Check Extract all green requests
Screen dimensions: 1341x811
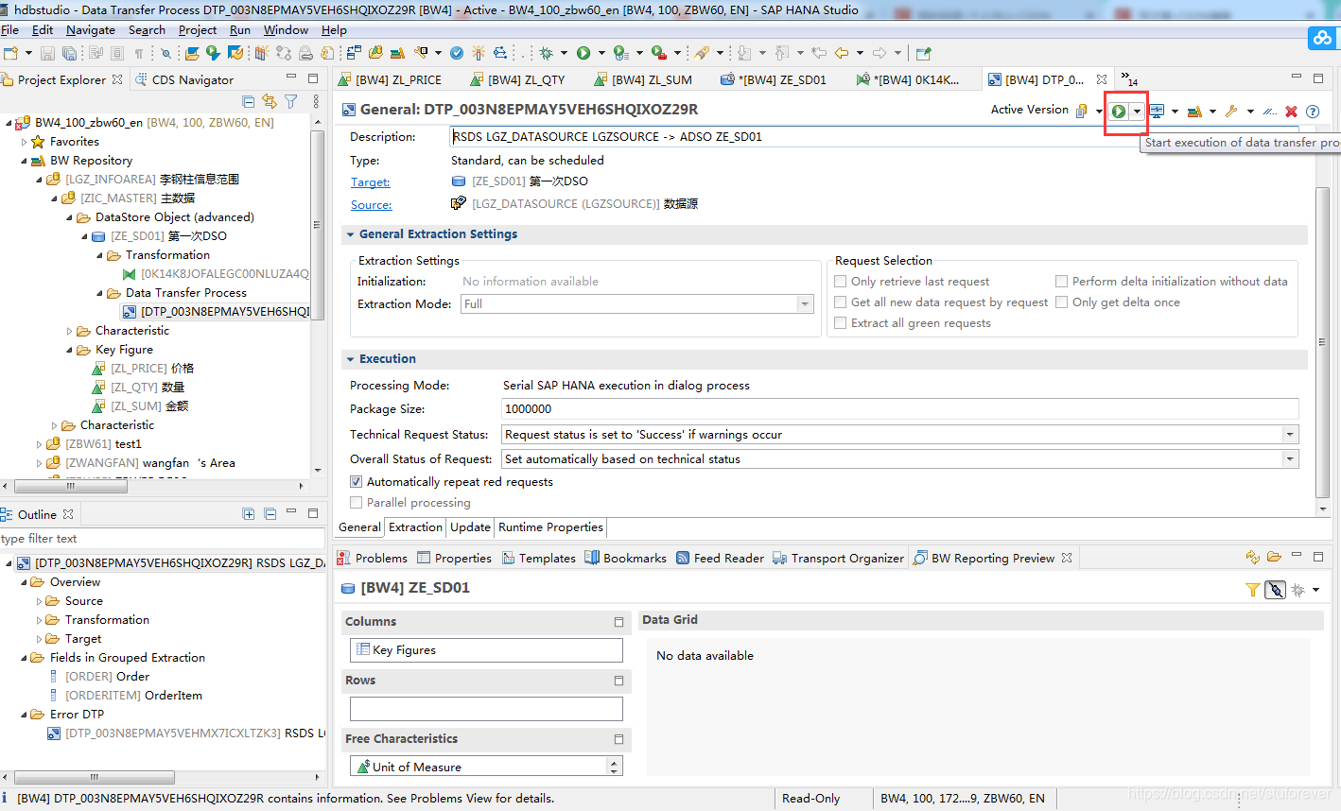tap(840, 323)
